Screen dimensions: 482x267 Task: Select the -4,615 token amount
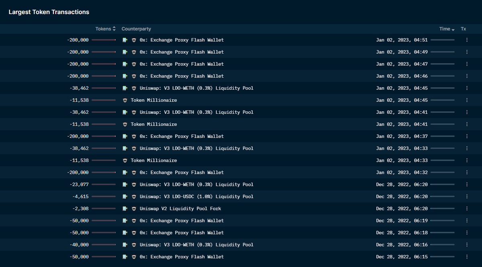pyautogui.click(x=80, y=197)
